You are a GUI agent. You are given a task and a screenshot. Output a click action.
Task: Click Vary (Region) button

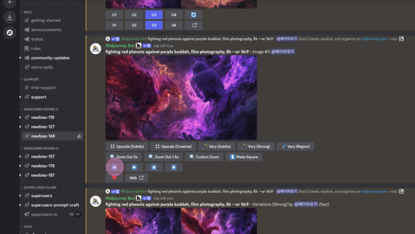(x=295, y=146)
